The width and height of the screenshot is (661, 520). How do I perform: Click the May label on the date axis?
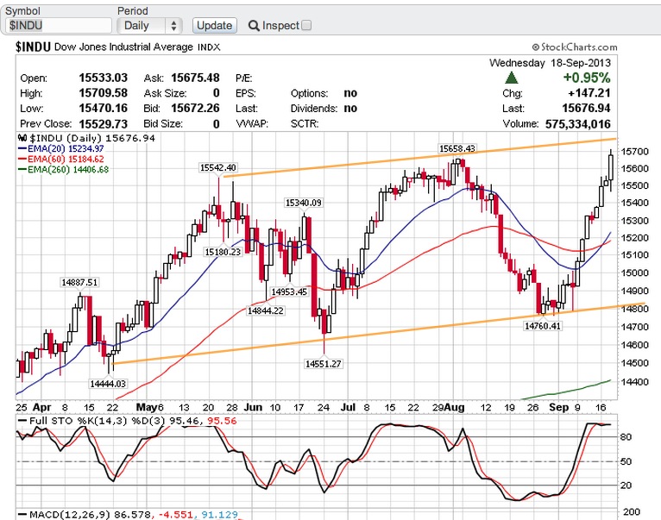[147, 408]
